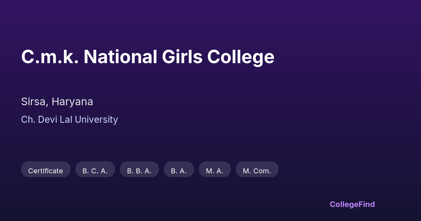Open the Ch. Devi Lal University link

69,120
